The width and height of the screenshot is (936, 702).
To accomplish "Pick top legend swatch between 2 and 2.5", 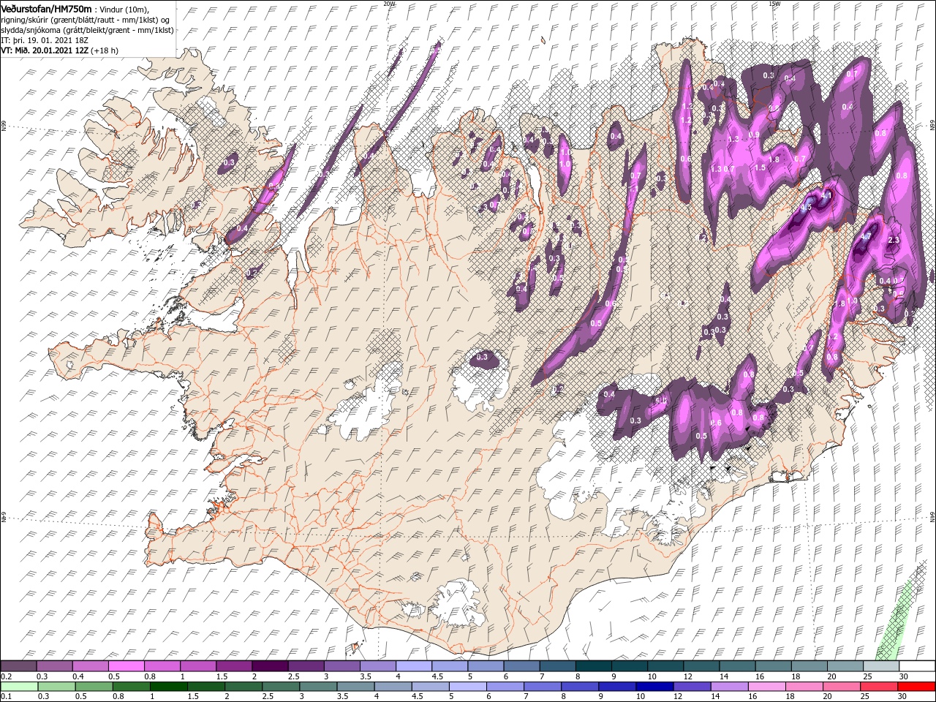I will [270, 666].
